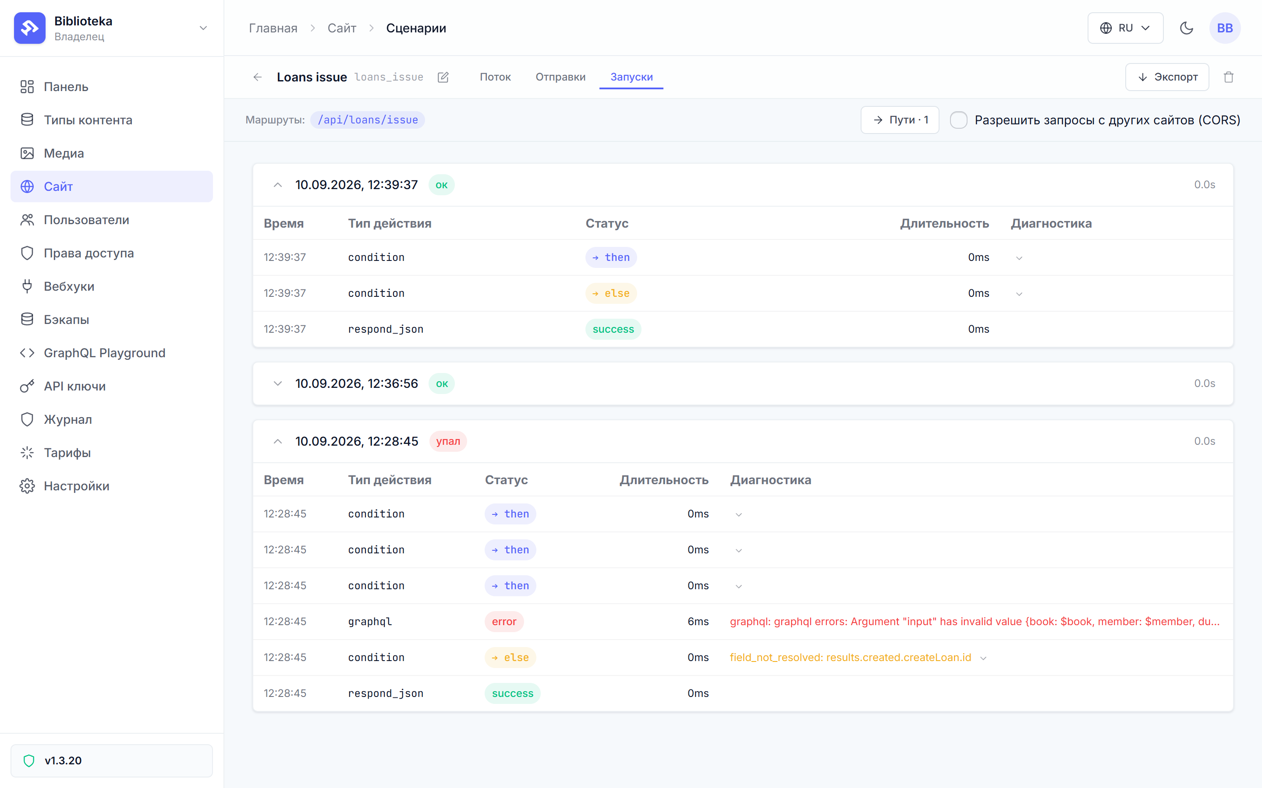Open the Панель dashboard sidebar item

[112, 87]
